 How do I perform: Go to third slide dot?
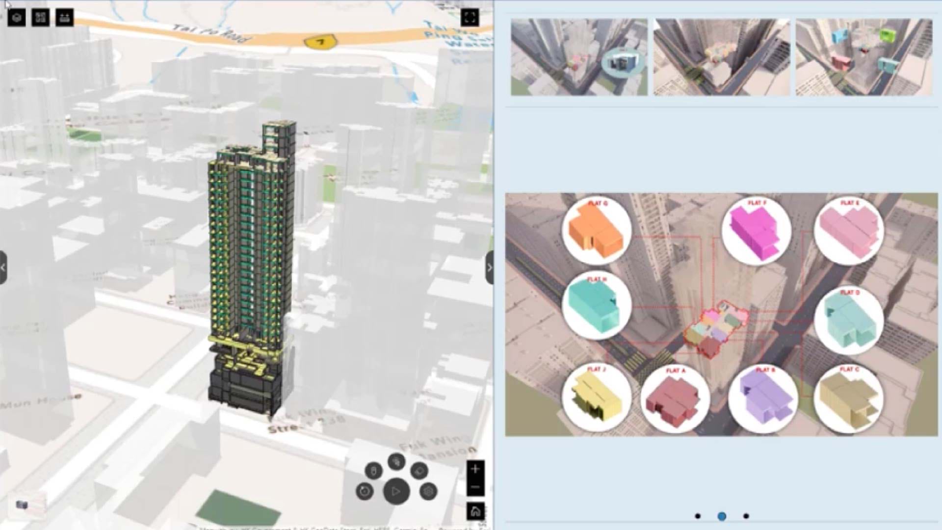pyautogui.click(x=746, y=516)
